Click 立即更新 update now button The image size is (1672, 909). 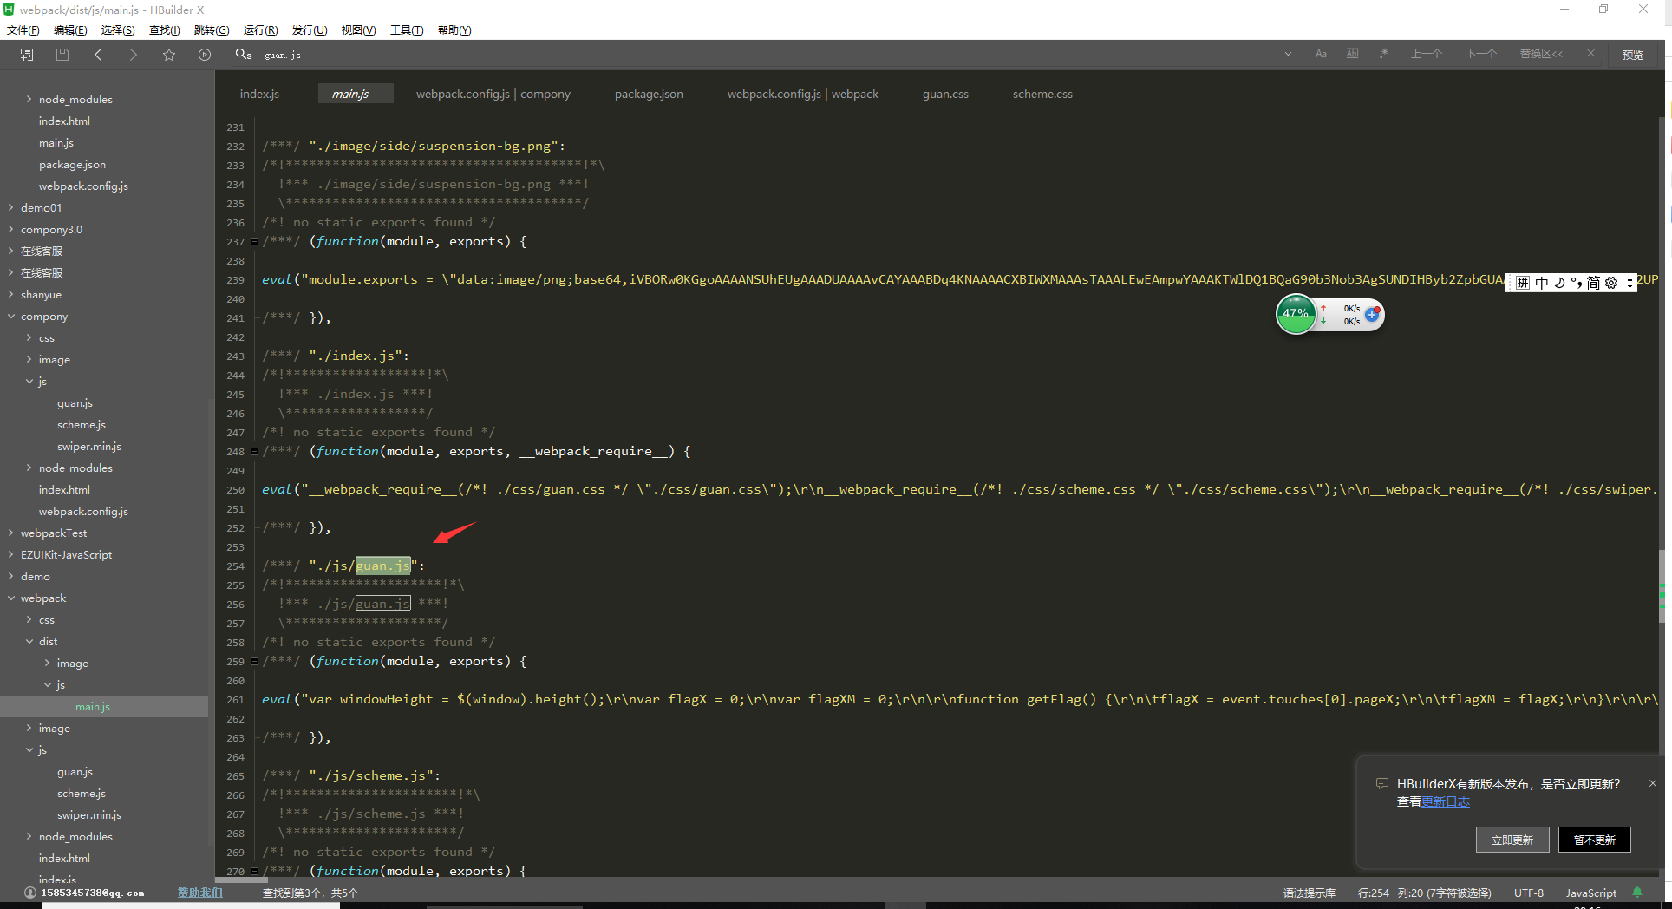[1512, 840]
